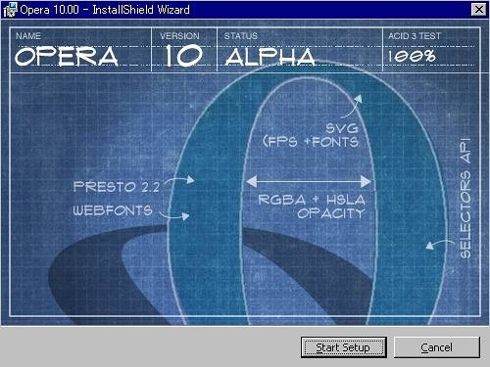Viewport: 490px width, 367px height.
Task: Click the '100%' Acid 3 test value
Action: (412, 56)
